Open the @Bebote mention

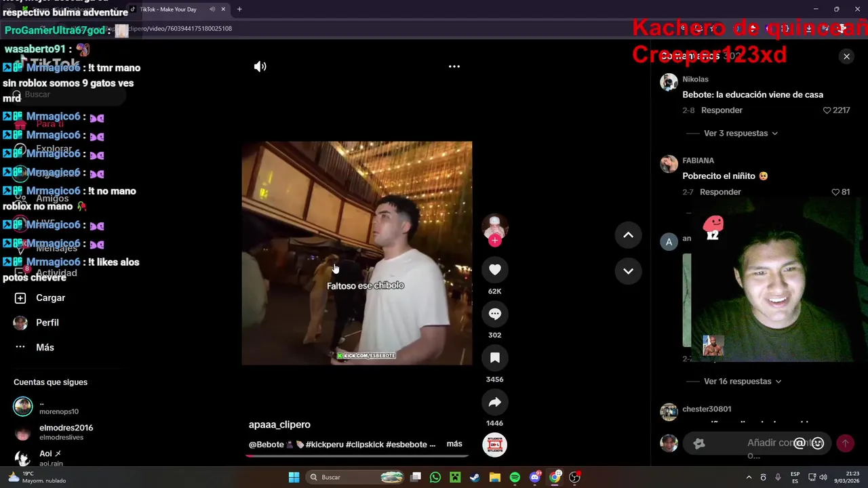[267, 445]
